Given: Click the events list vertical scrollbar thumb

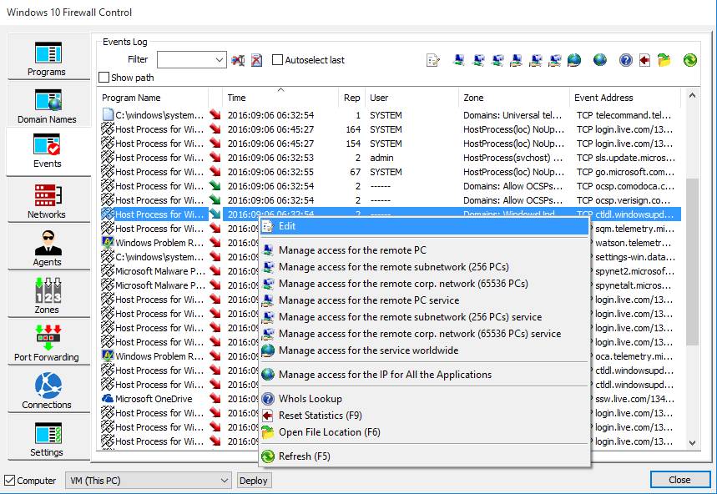Looking at the screenshot, I should 692,261.
